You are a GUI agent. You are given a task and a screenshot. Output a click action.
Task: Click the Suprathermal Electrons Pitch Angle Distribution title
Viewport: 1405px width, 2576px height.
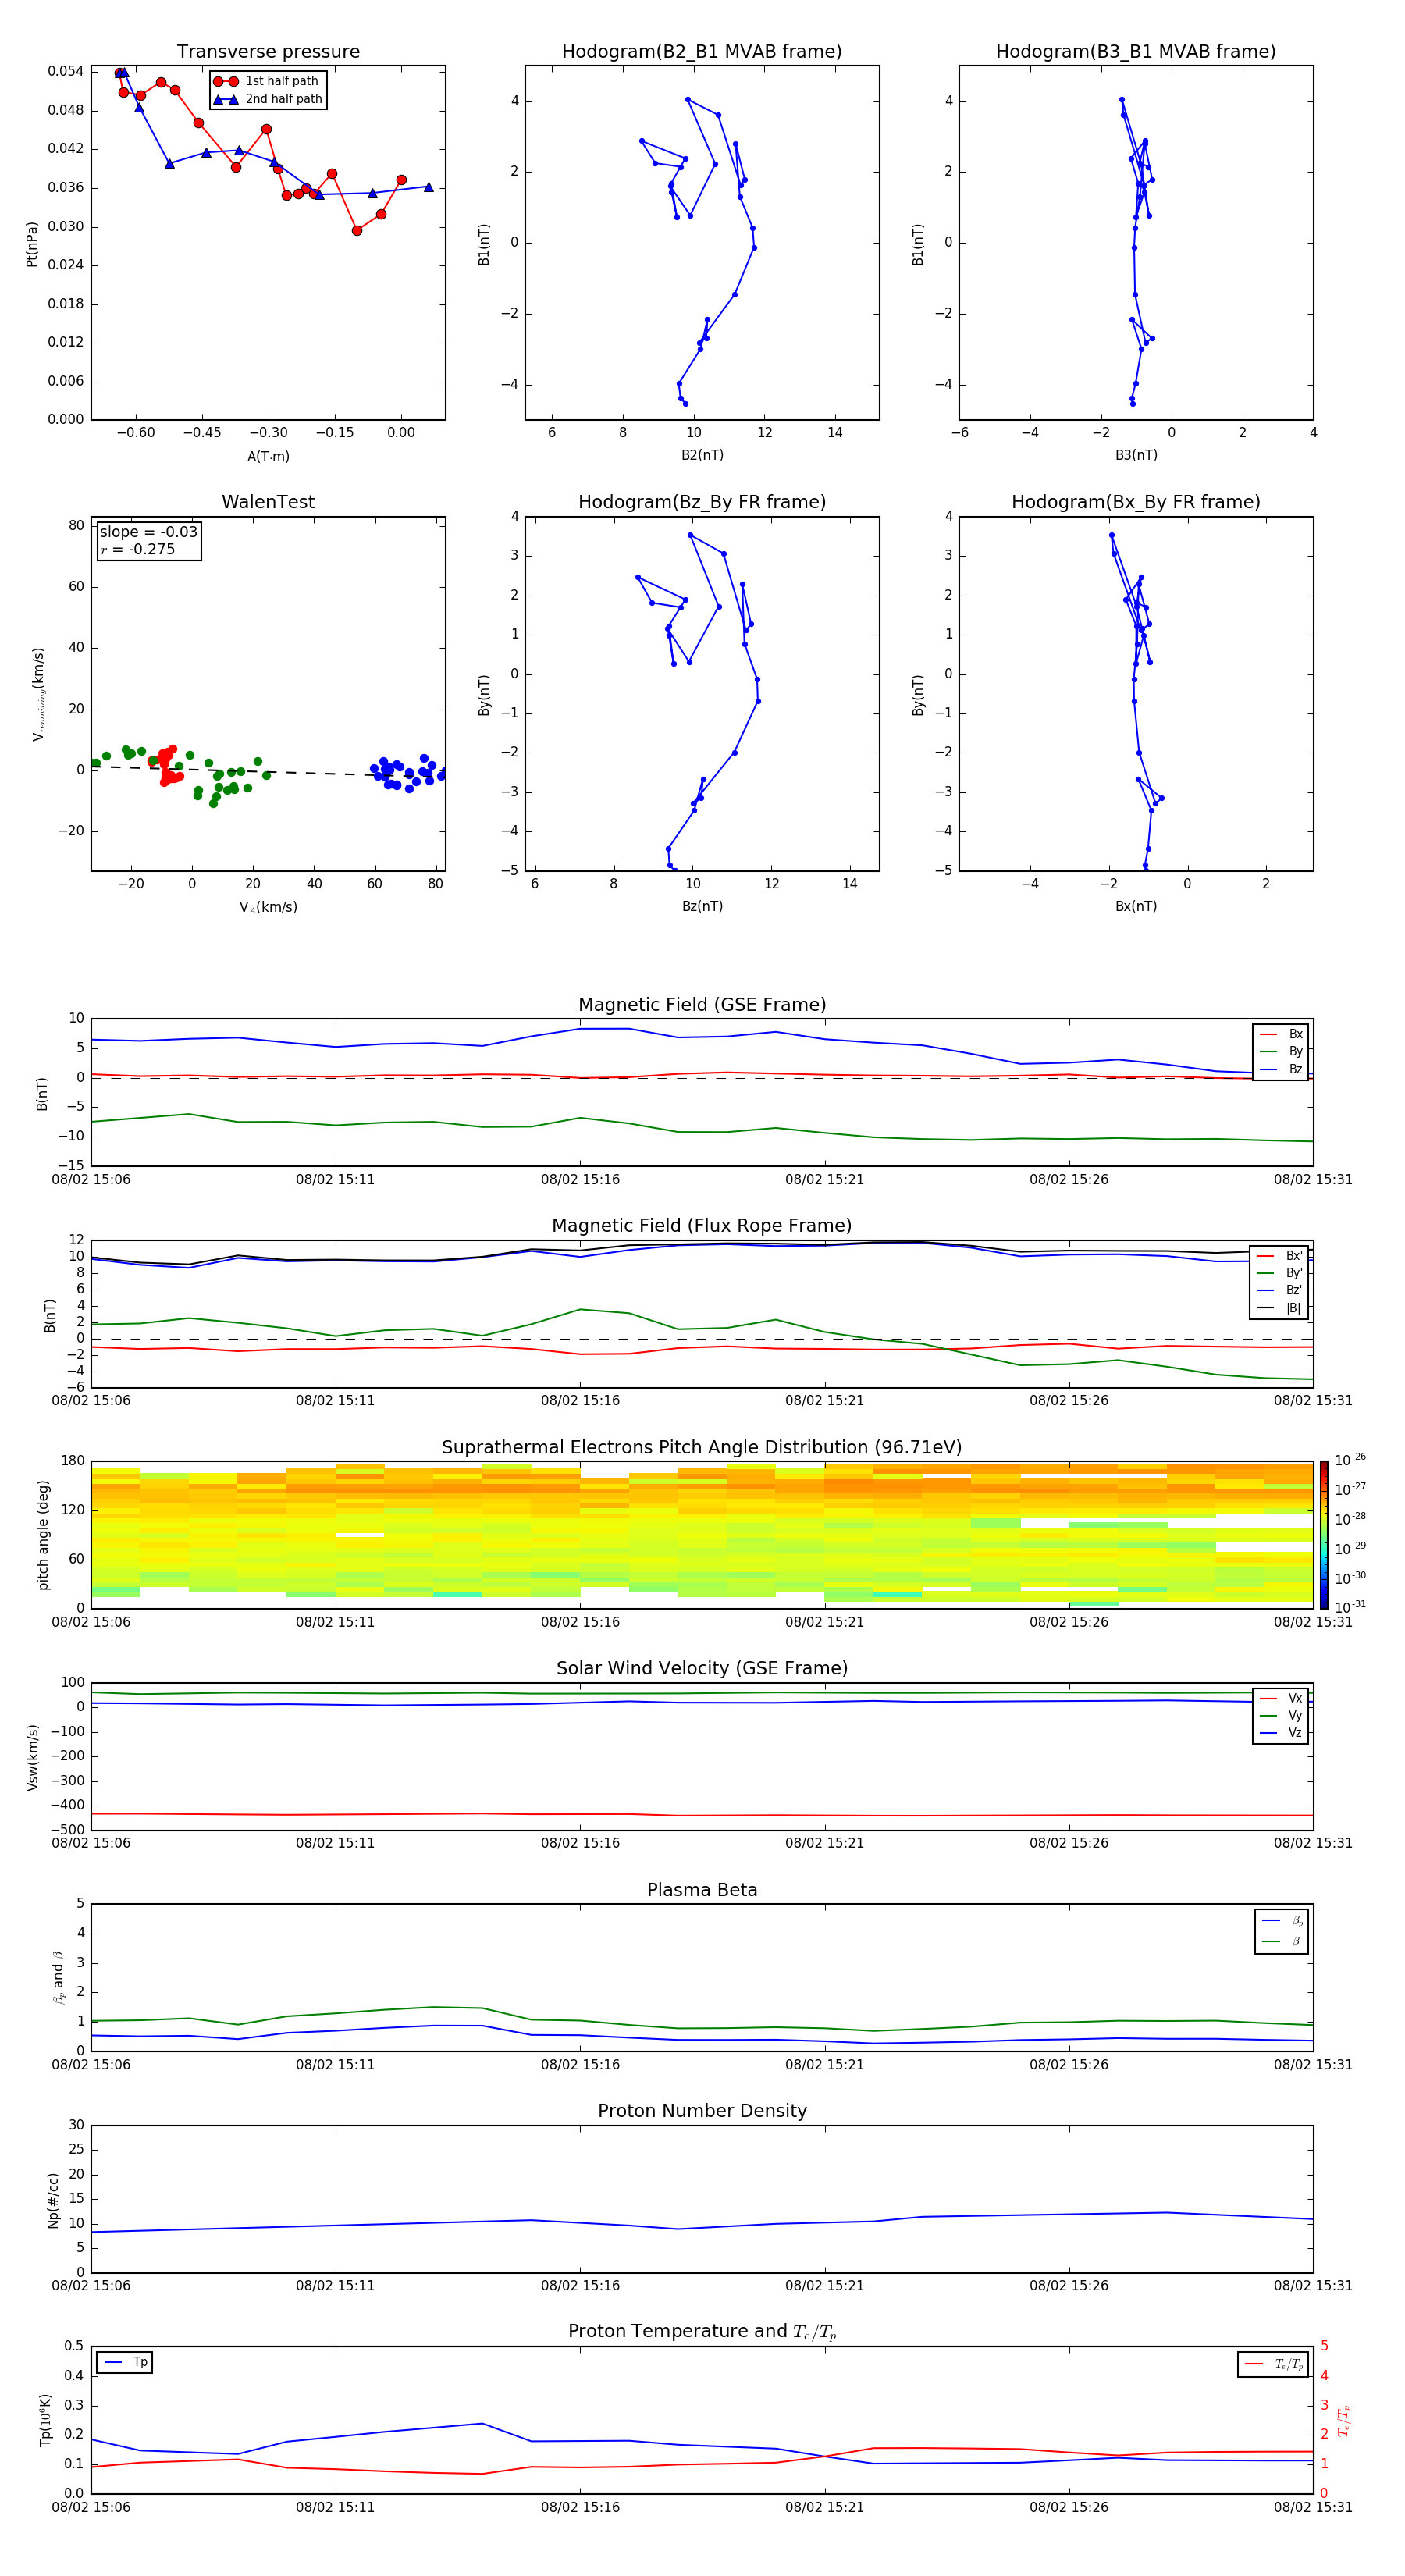[702, 1448]
